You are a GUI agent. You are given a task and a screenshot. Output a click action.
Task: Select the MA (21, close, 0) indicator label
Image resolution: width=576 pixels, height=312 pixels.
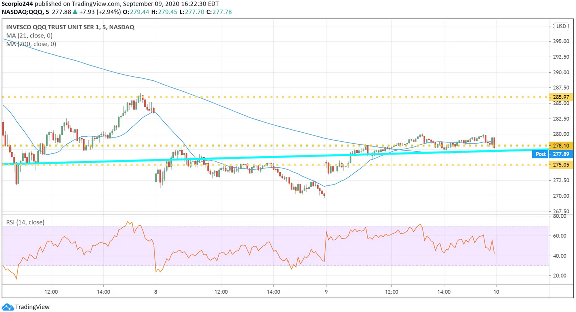pos(29,35)
